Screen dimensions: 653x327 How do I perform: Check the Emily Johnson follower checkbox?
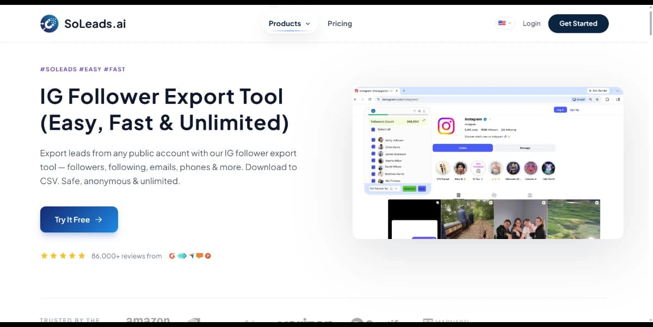[x=373, y=140]
